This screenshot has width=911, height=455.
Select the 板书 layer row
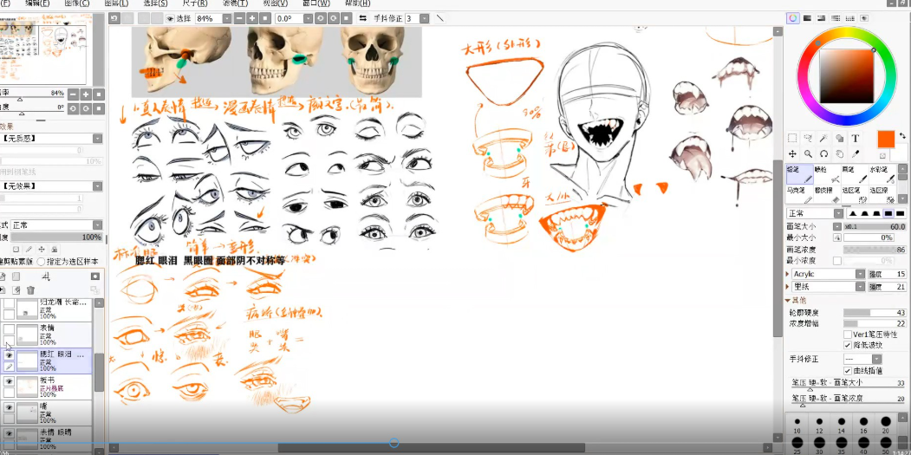click(47, 387)
